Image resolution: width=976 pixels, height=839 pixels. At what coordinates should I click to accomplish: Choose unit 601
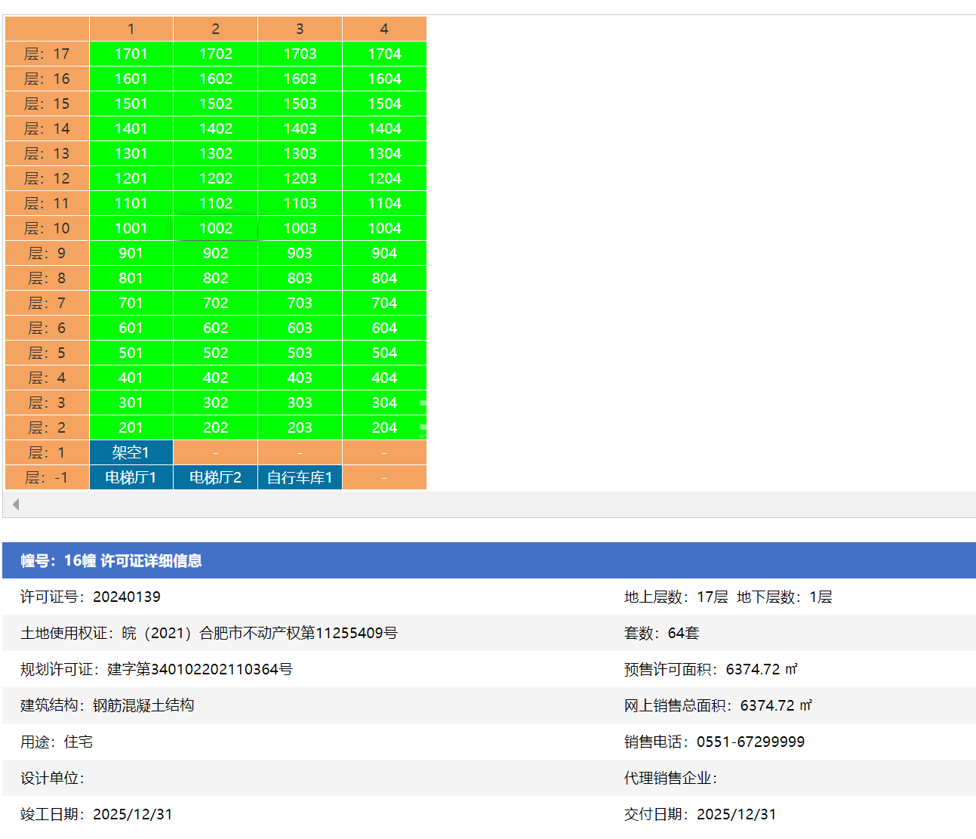tap(131, 328)
